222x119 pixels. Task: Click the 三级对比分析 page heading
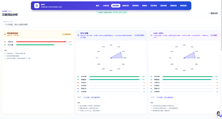pos(10,15)
